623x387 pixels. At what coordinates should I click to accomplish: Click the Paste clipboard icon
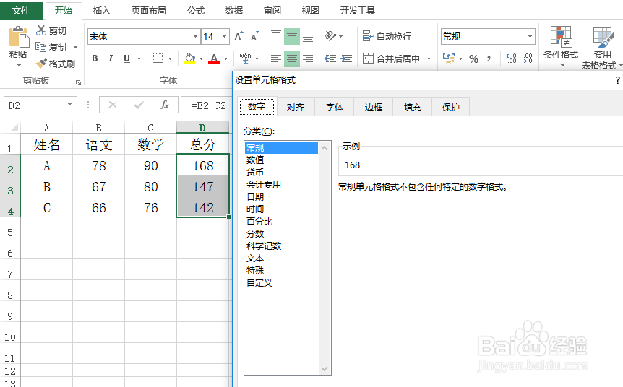[19, 38]
